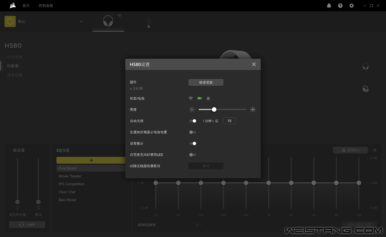Close the equalizer panel
Viewport: 386px width, 237px height.
click(375, 150)
